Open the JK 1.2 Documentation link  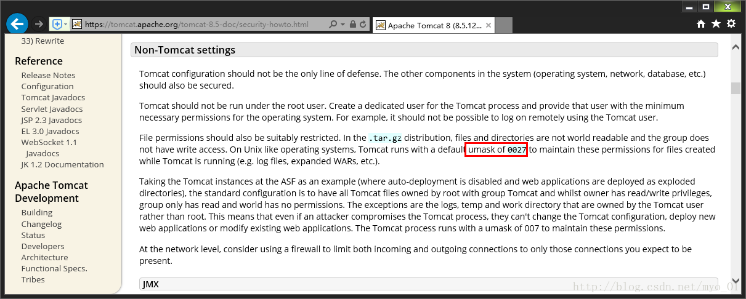(x=62, y=164)
